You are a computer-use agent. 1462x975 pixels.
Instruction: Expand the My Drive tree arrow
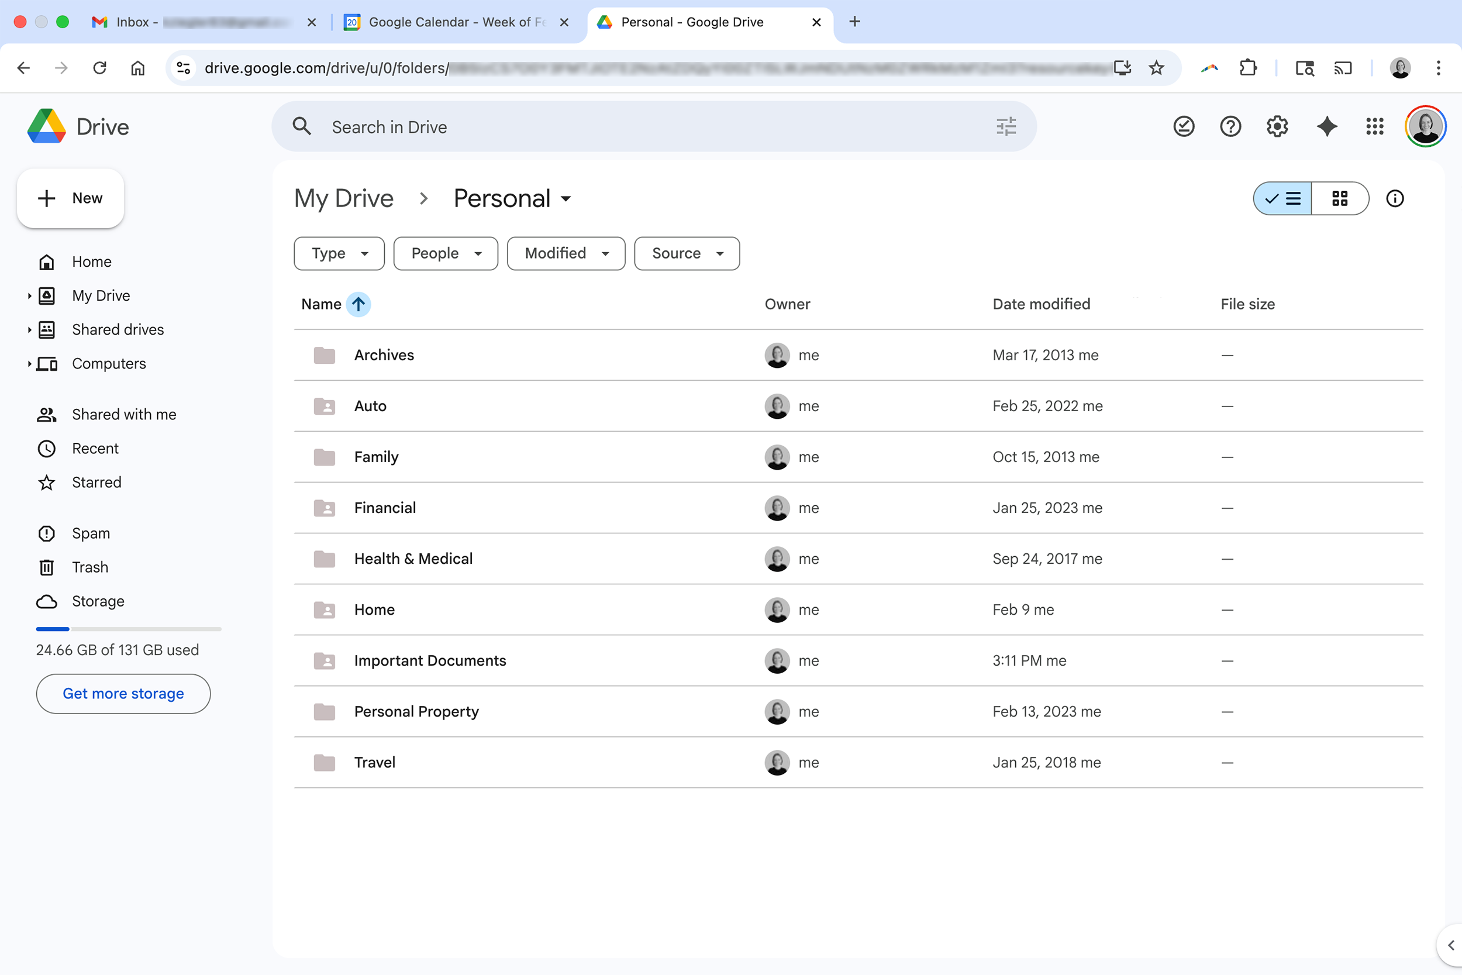[x=29, y=296]
